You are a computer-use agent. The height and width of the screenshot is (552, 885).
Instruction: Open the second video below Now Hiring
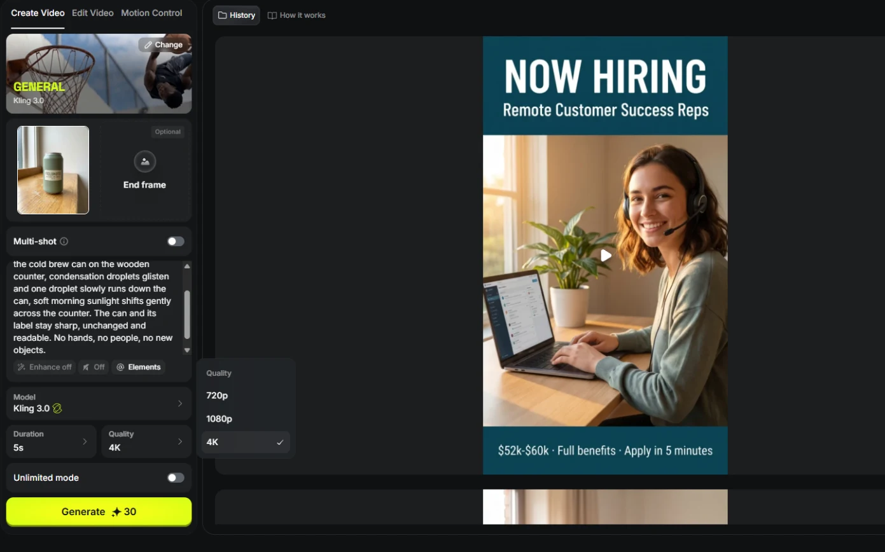(x=605, y=507)
